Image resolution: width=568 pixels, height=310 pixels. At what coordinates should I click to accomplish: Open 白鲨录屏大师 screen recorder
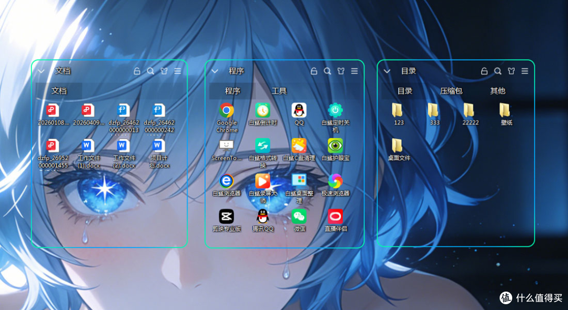[x=262, y=181]
